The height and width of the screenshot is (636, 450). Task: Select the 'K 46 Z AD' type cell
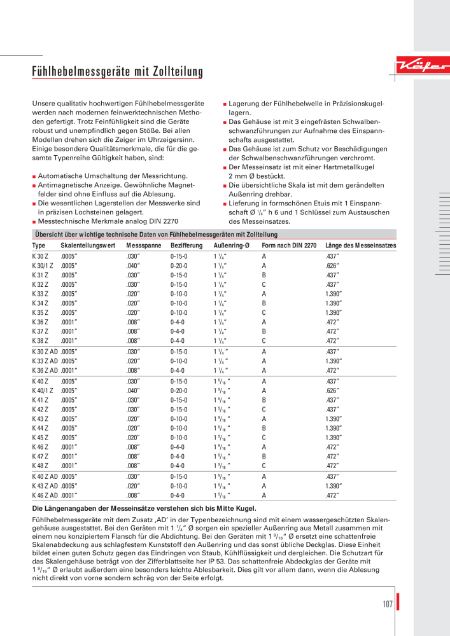click(45, 495)
